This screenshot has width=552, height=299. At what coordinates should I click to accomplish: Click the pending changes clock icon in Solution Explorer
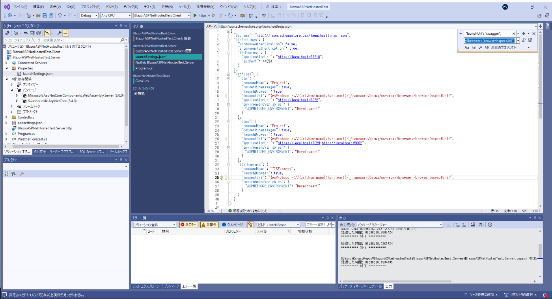point(16,33)
